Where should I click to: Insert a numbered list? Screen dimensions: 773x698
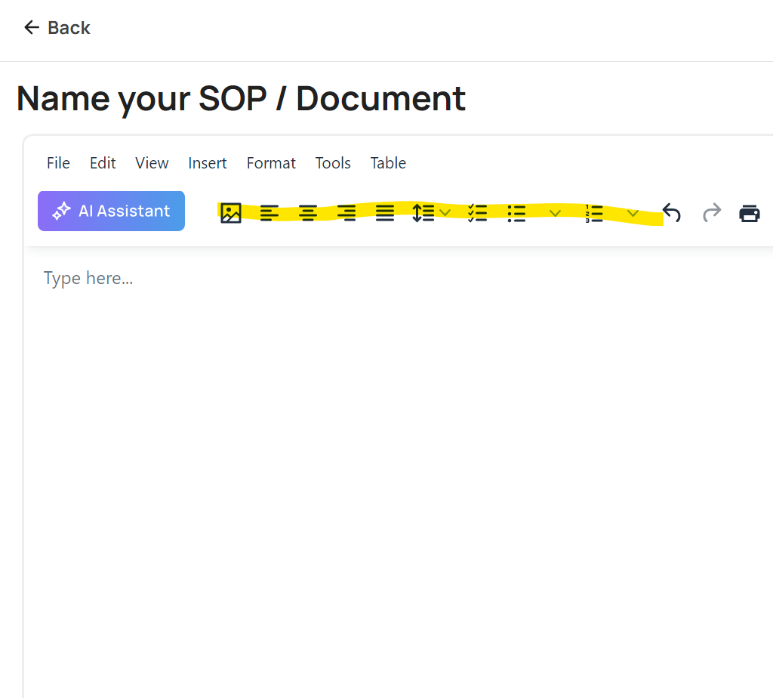[x=594, y=213]
